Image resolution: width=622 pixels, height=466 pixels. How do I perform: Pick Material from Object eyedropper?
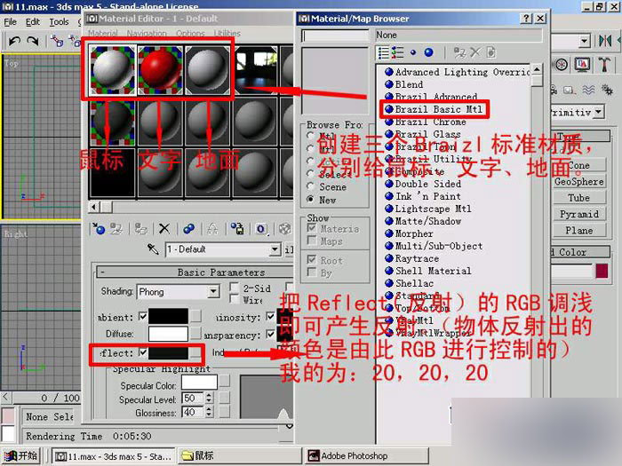[153, 249]
